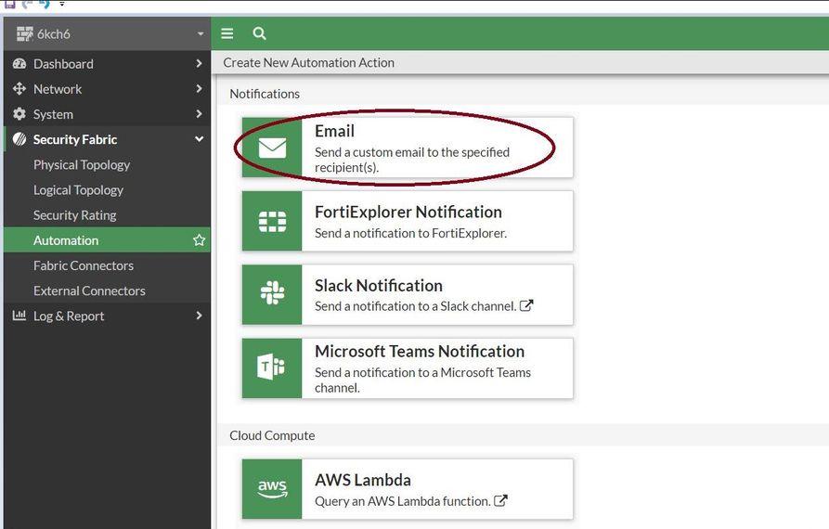Expand the Network menu arrow
Image resolution: width=829 pixels, height=529 pixels.
(x=199, y=89)
